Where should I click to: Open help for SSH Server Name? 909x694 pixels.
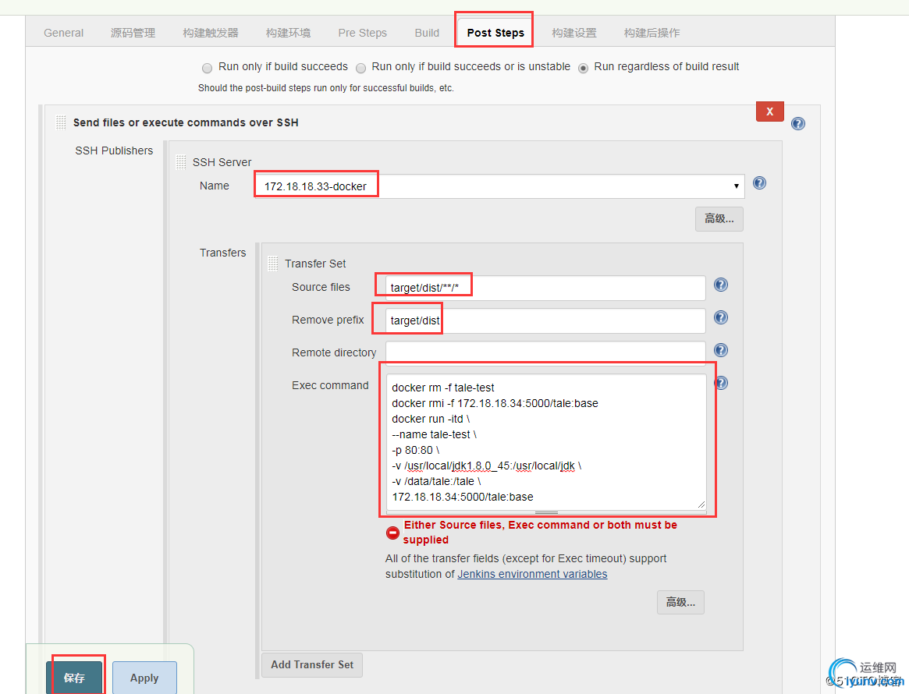coord(759,183)
